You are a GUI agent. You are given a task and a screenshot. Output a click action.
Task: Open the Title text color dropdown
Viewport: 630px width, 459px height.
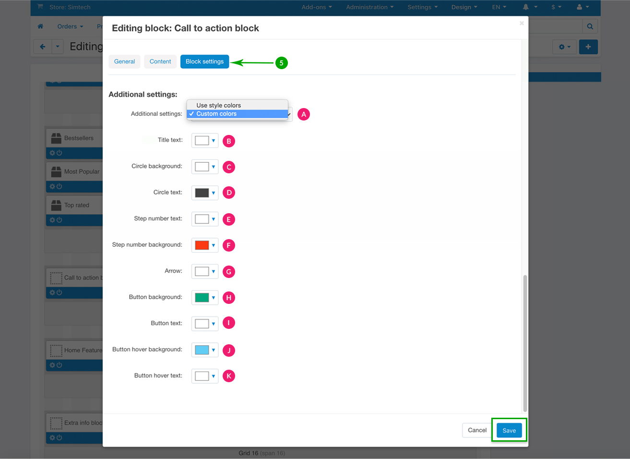[205, 141]
